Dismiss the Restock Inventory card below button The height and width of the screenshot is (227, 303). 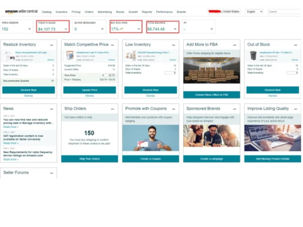coord(28,96)
